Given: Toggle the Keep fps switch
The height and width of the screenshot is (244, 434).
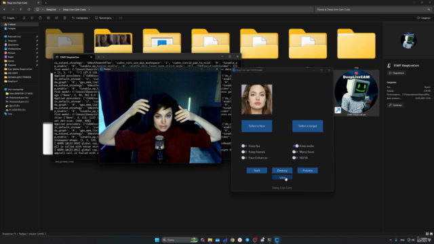Looking at the screenshot, I should tap(244, 146).
